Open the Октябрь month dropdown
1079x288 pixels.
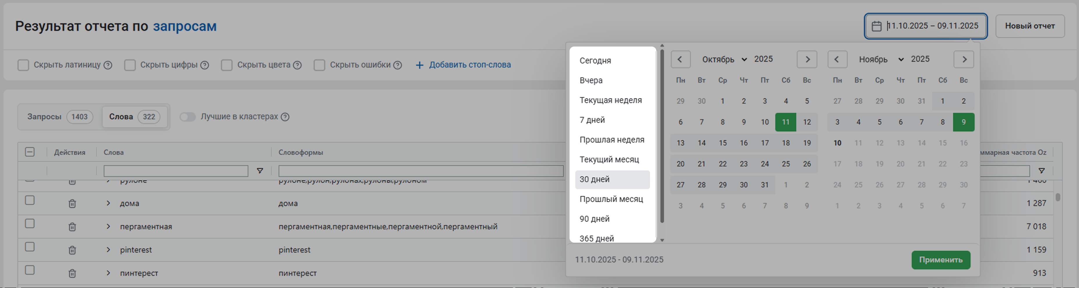(724, 59)
